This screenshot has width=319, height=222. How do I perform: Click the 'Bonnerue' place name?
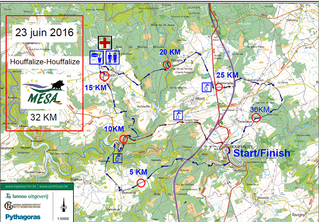pyautogui.click(x=129, y=193)
